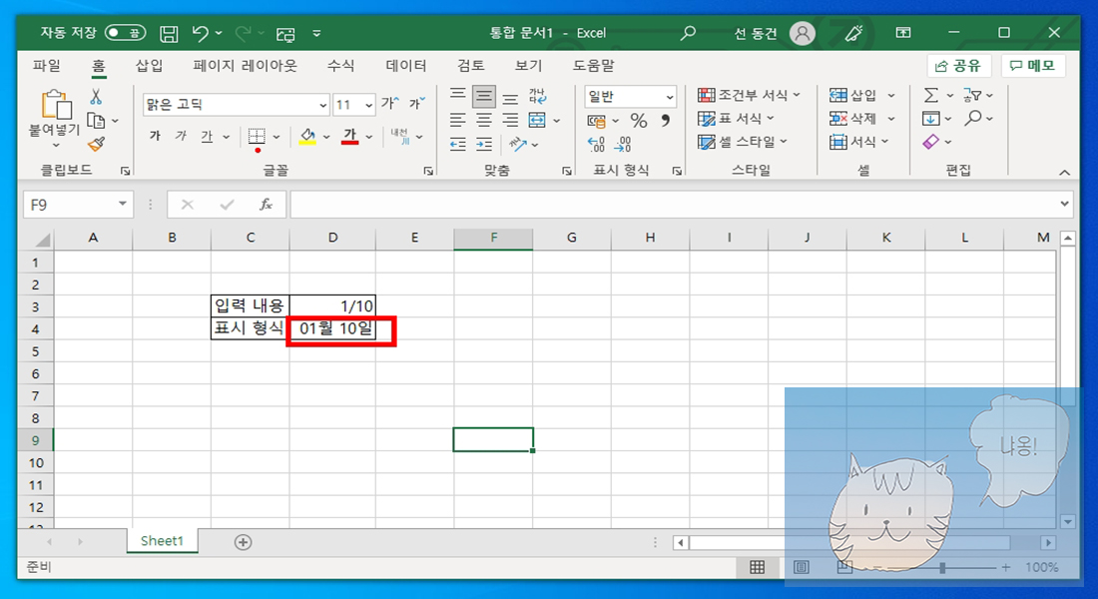This screenshot has height=599, width=1098.
Task: Select cell D4 showing 01월 10일
Action: tap(332, 328)
